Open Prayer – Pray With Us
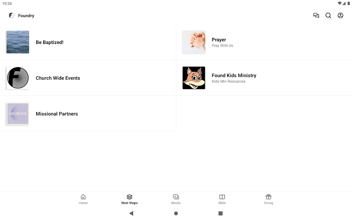Screen dimensions: 352x220 [x=264, y=42]
